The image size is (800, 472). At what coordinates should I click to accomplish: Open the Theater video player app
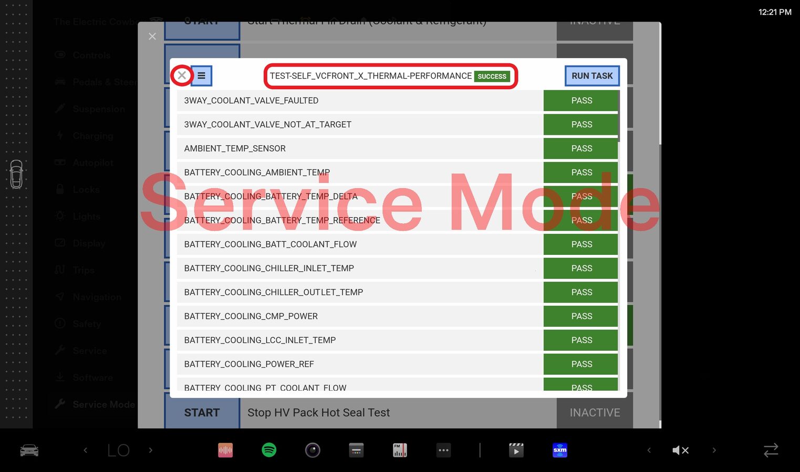pyautogui.click(x=516, y=450)
